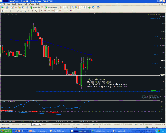Select the cursor arrow tool
This screenshot has height=133, width=166.
coord(3,11)
